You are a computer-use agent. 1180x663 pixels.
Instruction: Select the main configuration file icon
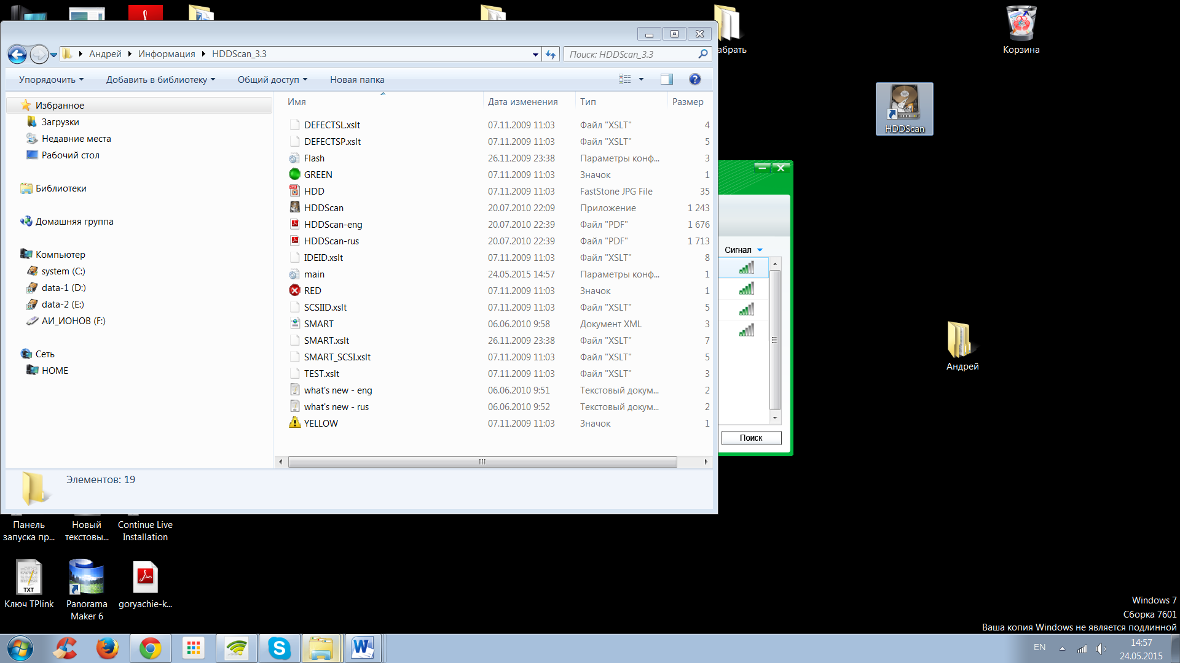point(295,274)
